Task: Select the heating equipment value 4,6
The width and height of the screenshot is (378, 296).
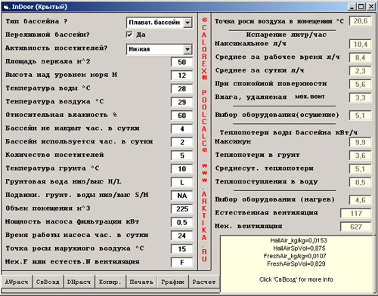Action: [361, 200]
